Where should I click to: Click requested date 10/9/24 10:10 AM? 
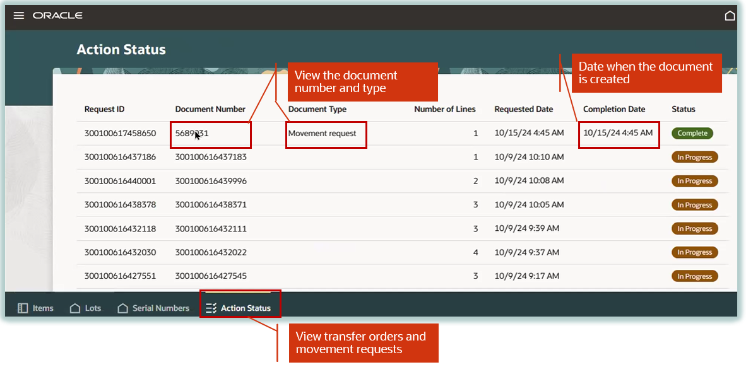(529, 157)
